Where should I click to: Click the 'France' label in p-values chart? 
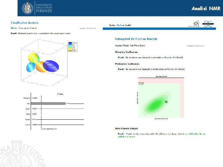[x=28, y=119]
